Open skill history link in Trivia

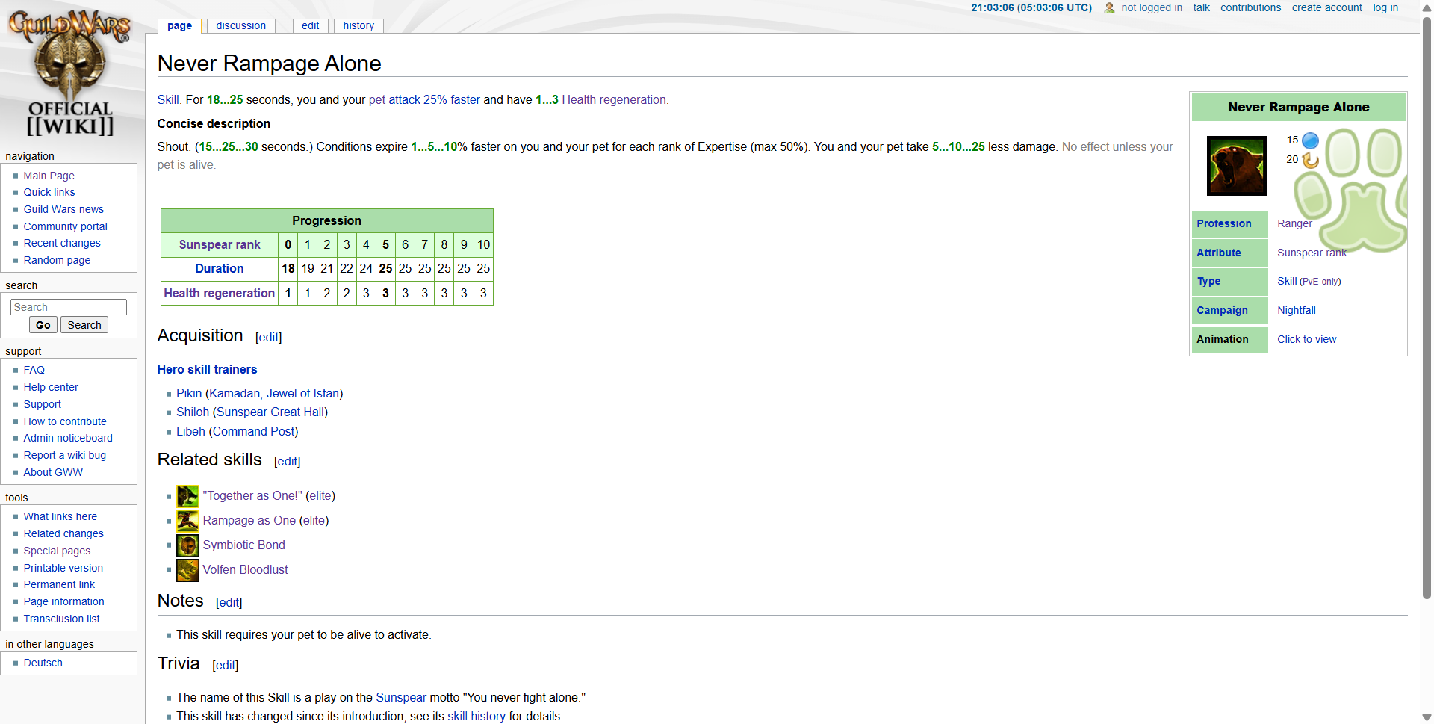point(477,717)
